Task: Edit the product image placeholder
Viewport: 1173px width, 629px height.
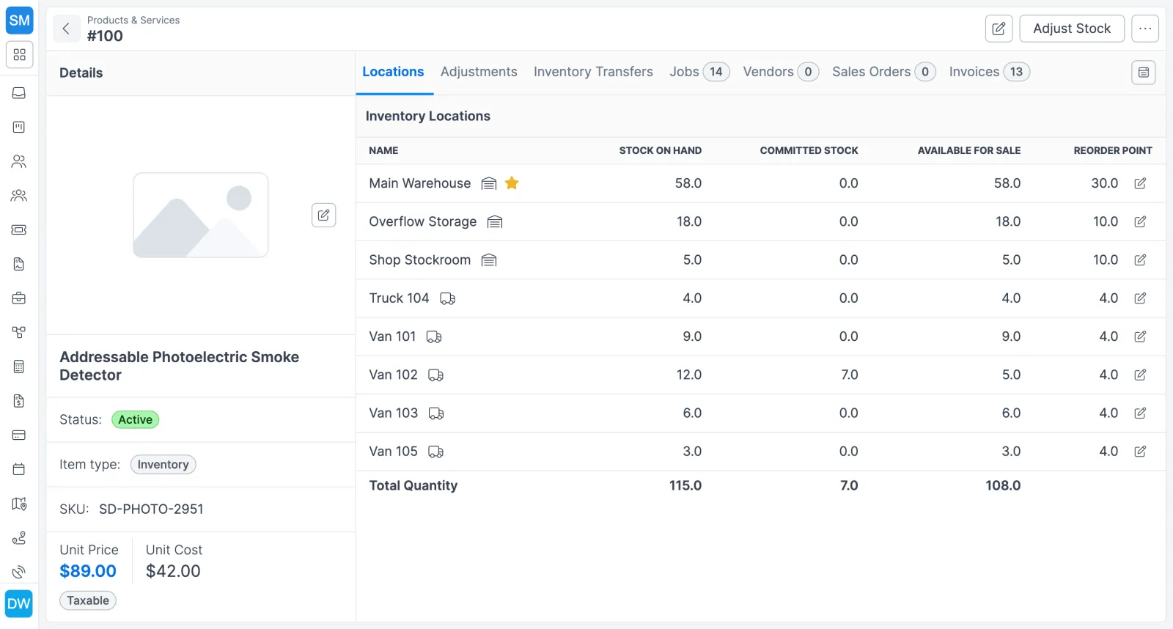Action: [x=323, y=215]
